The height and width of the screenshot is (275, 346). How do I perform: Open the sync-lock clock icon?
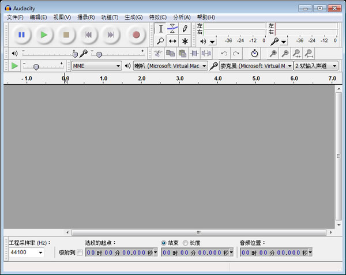(x=254, y=54)
